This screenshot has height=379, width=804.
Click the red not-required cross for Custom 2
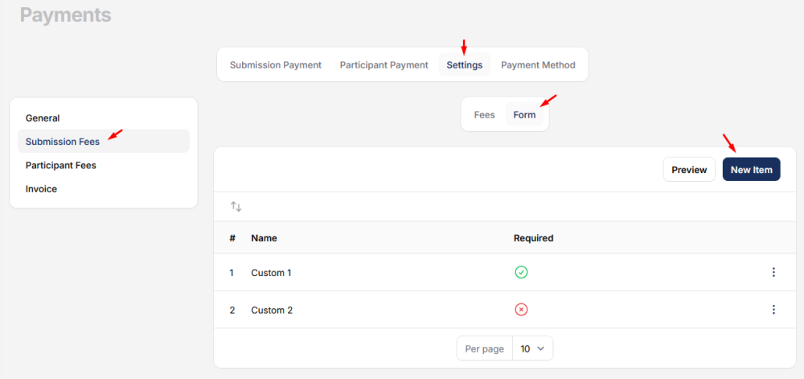coord(521,310)
